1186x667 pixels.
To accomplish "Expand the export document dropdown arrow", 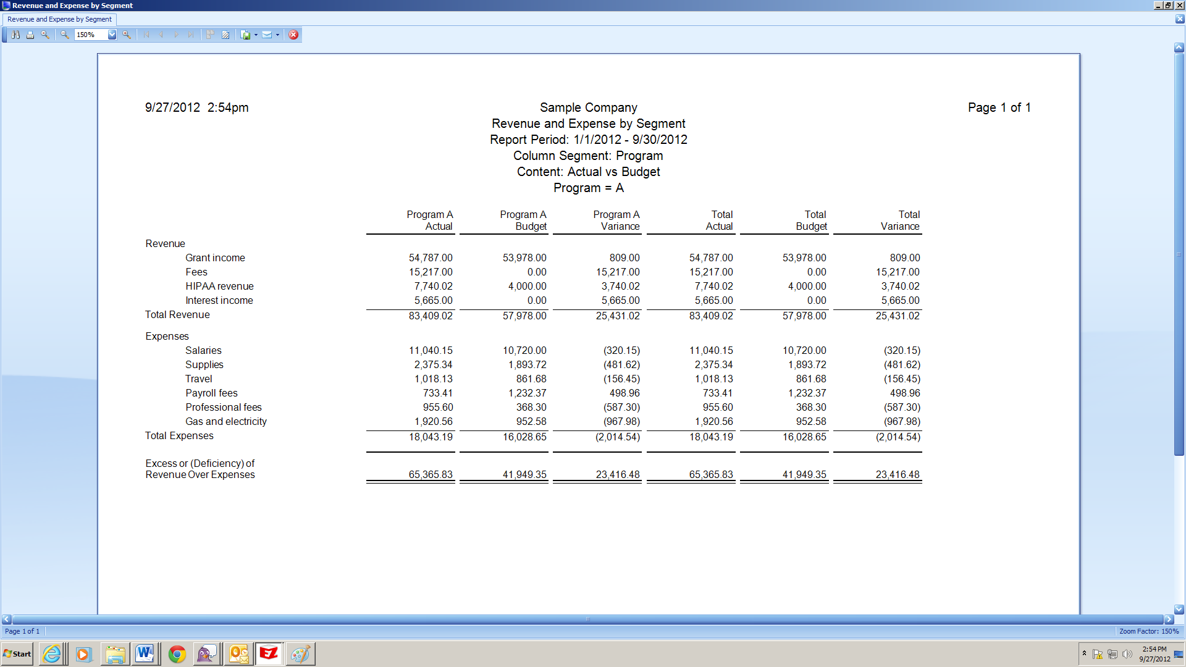I will (256, 35).
